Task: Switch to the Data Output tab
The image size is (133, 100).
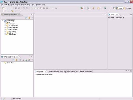Action: 80,72
